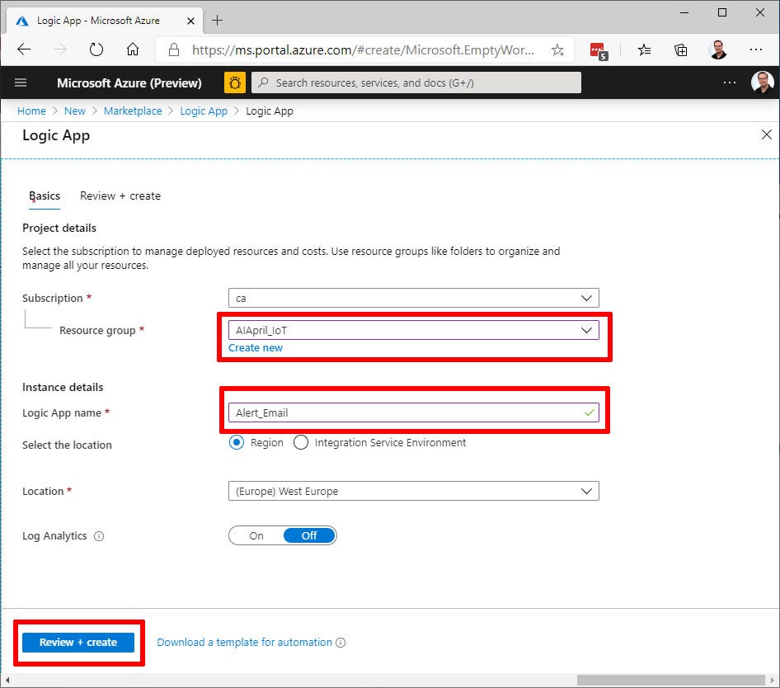
Task: Switch to Review + create tab
Action: pos(120,196)
